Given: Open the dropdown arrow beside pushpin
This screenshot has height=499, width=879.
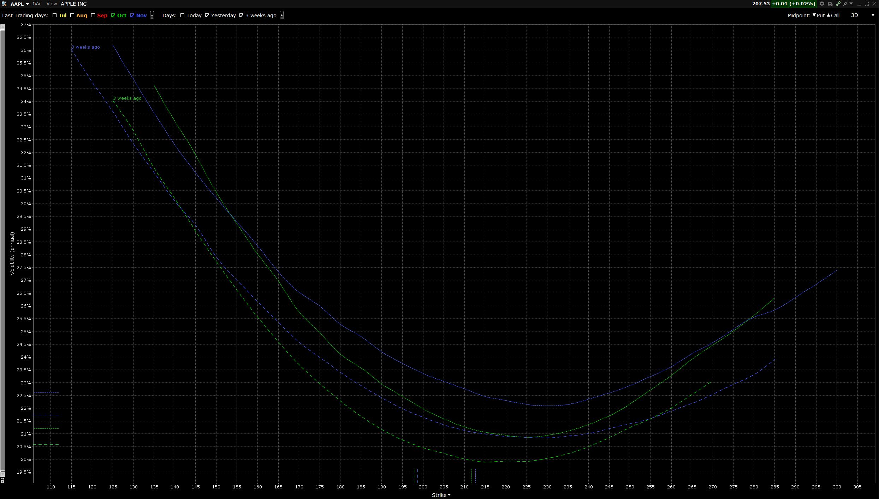Looking at the screenshot, I should 851,4.
